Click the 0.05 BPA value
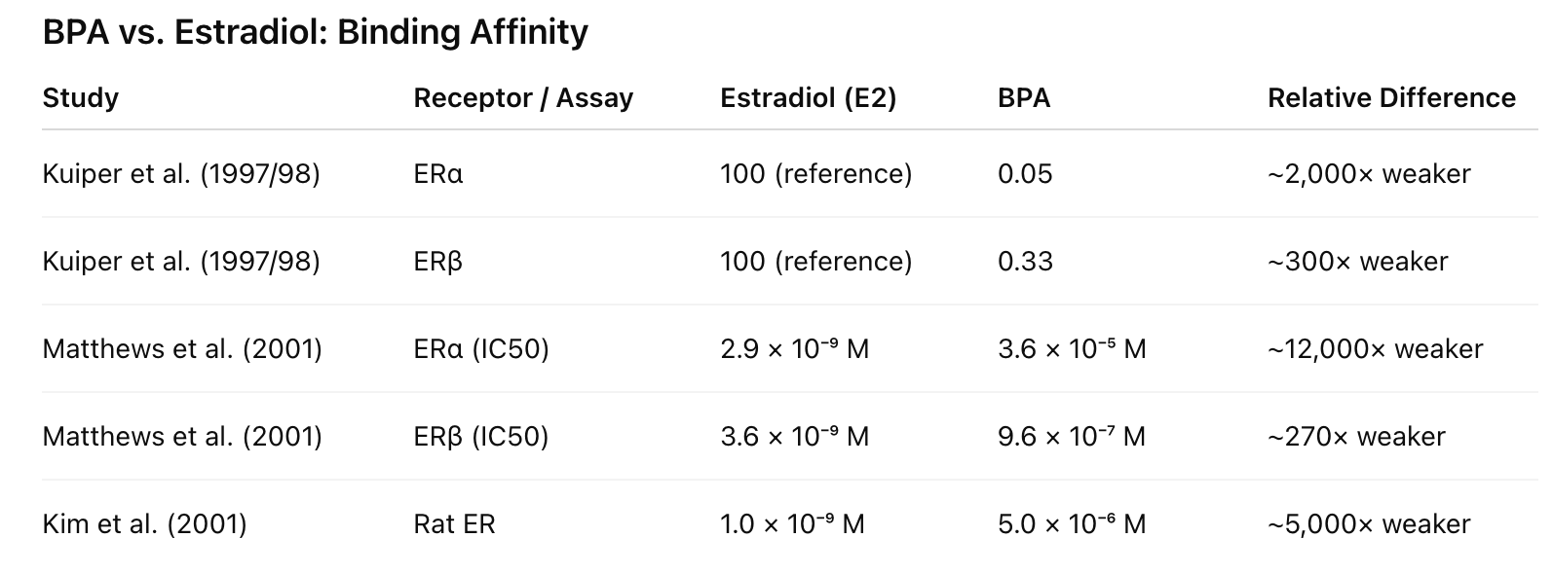1553x574 pixels. pos(1025,174)
